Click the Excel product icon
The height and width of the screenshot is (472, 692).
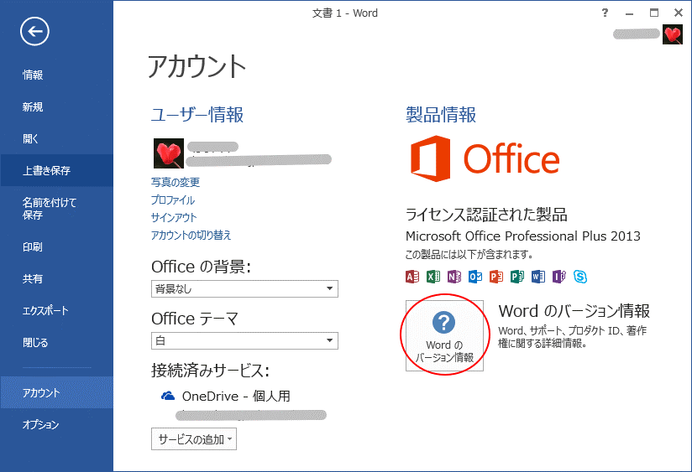tap(433, 276)
